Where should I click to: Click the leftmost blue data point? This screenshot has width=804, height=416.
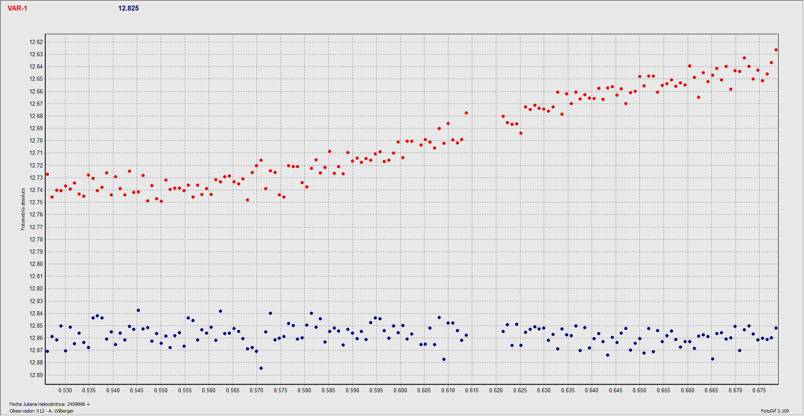point(47,351)
